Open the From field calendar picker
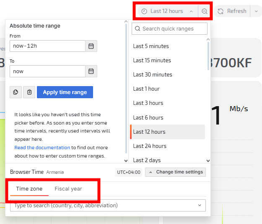This screenshot has width=262, height=224. click(x=91, y=46)
